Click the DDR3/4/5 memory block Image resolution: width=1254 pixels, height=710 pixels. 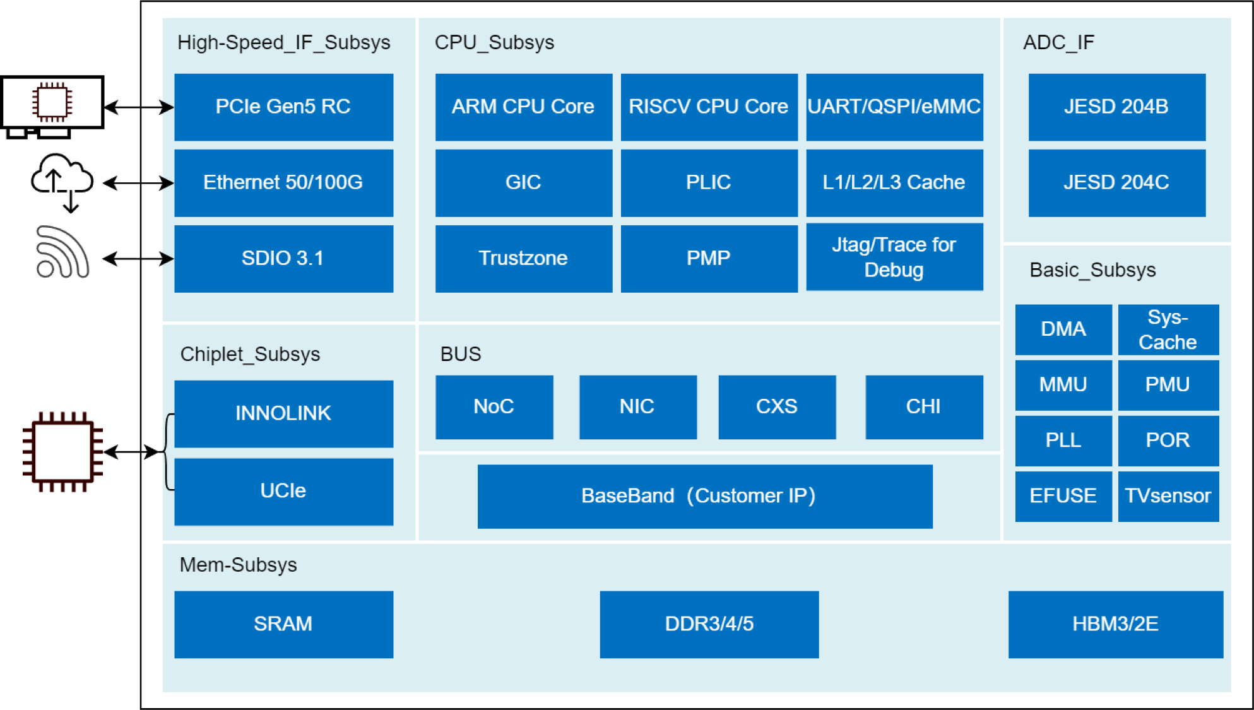coord(709,624)
